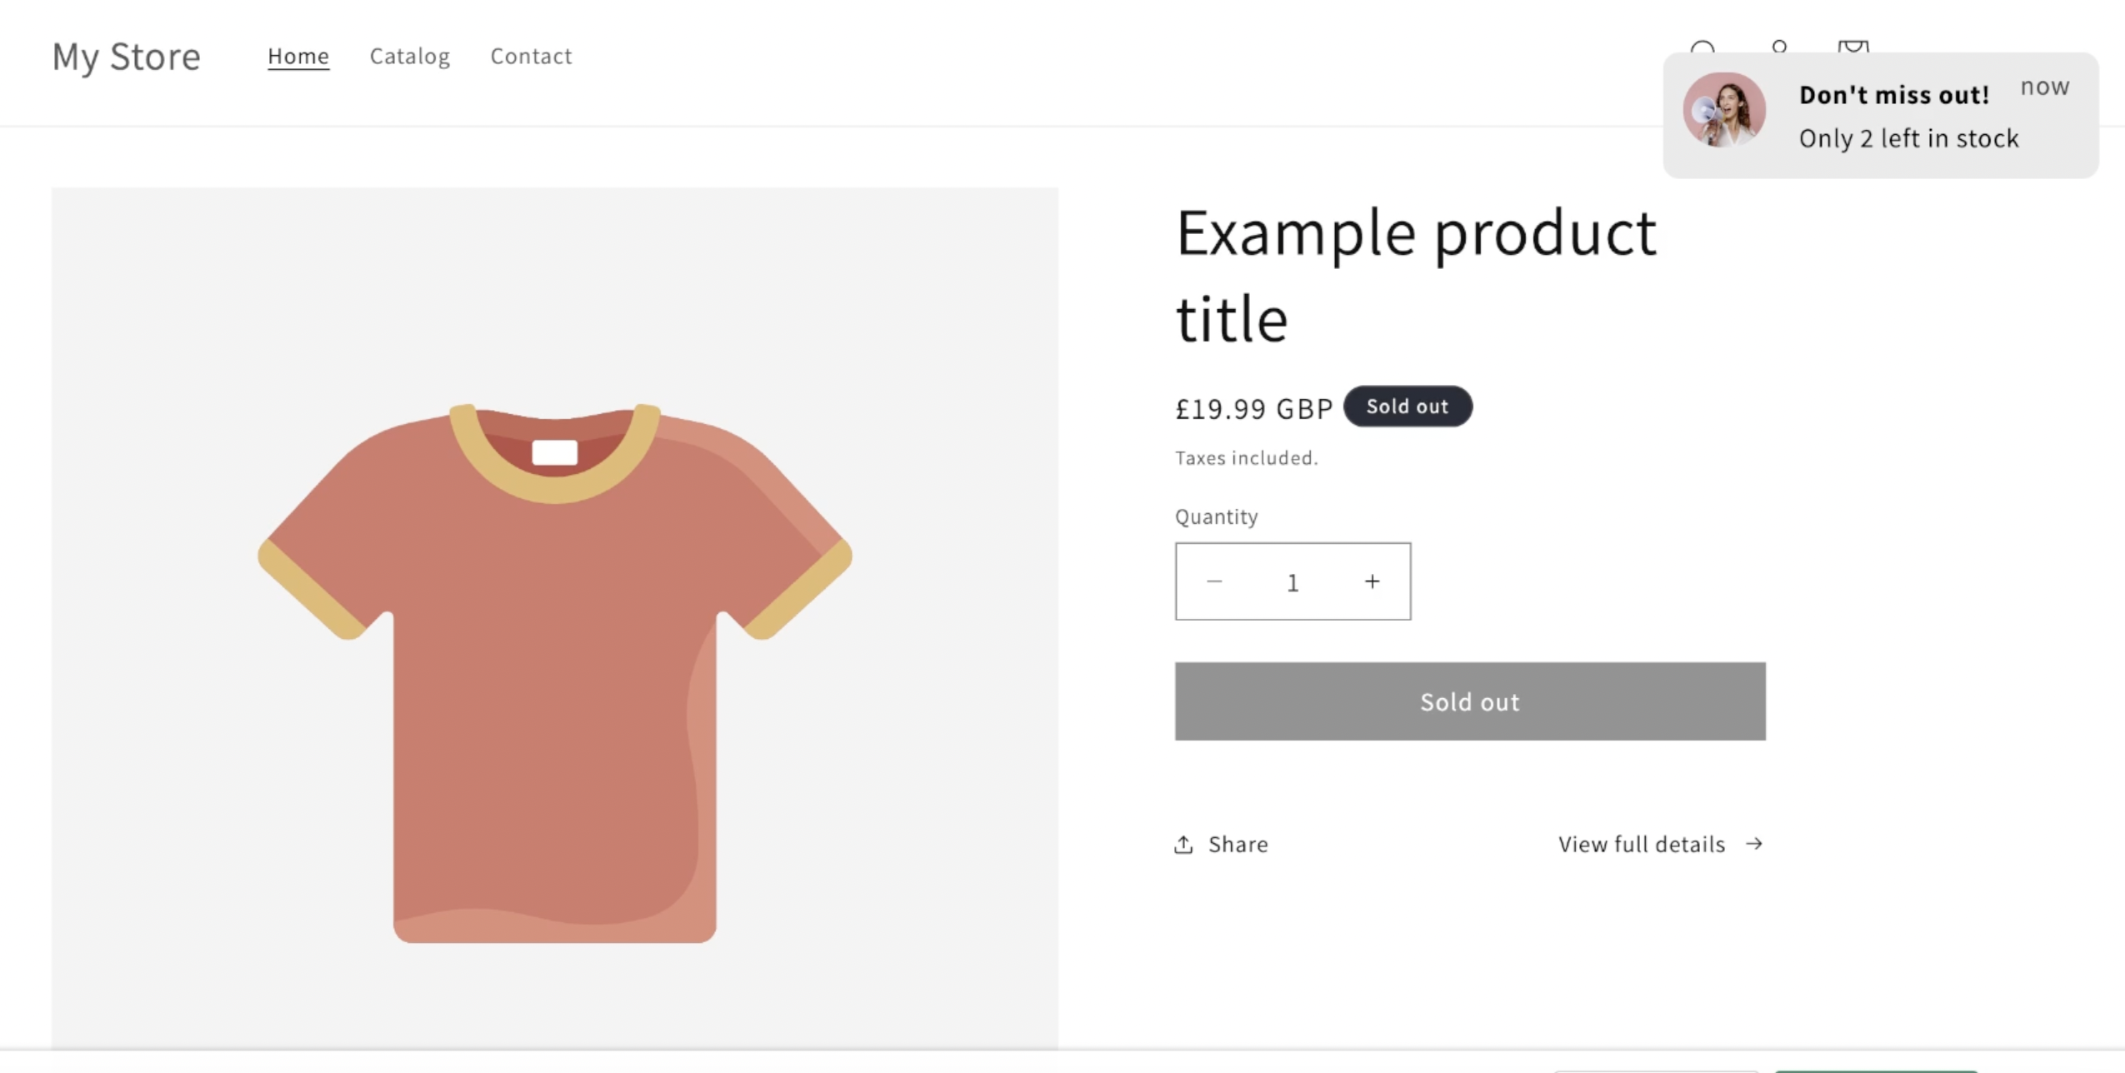This screenshot has width=2125, height=1073.
Task: Open the Catalog menu item
Action: click(x=410, y=56)
